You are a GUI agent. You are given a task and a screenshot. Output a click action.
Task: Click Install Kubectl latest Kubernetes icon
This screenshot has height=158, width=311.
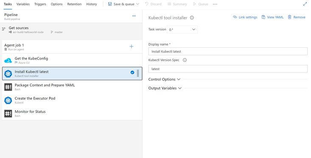[8, 74]
